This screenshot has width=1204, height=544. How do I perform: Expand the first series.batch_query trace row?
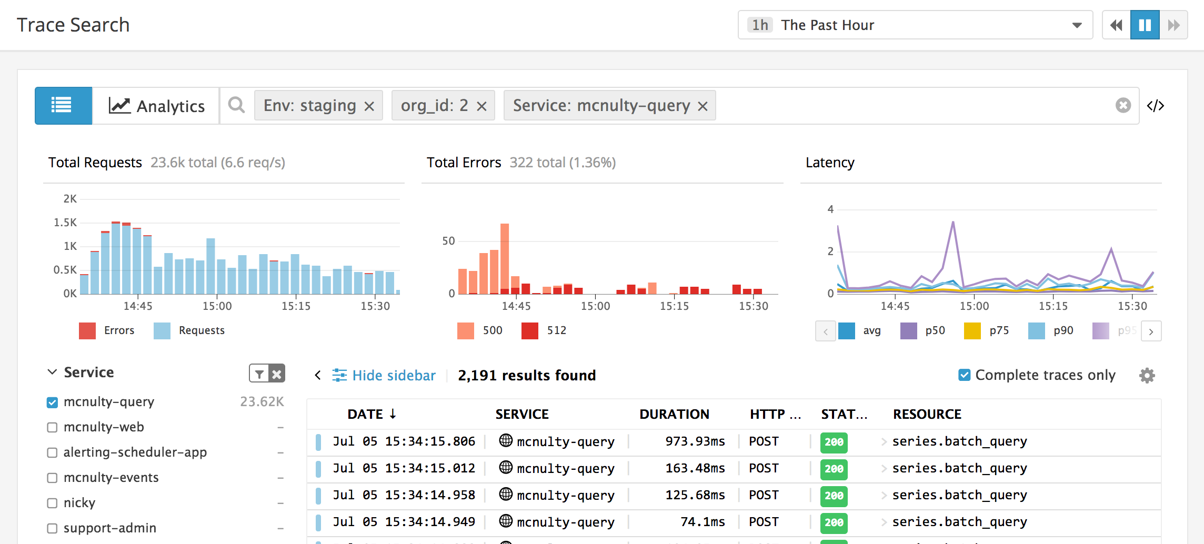[885, 441]
